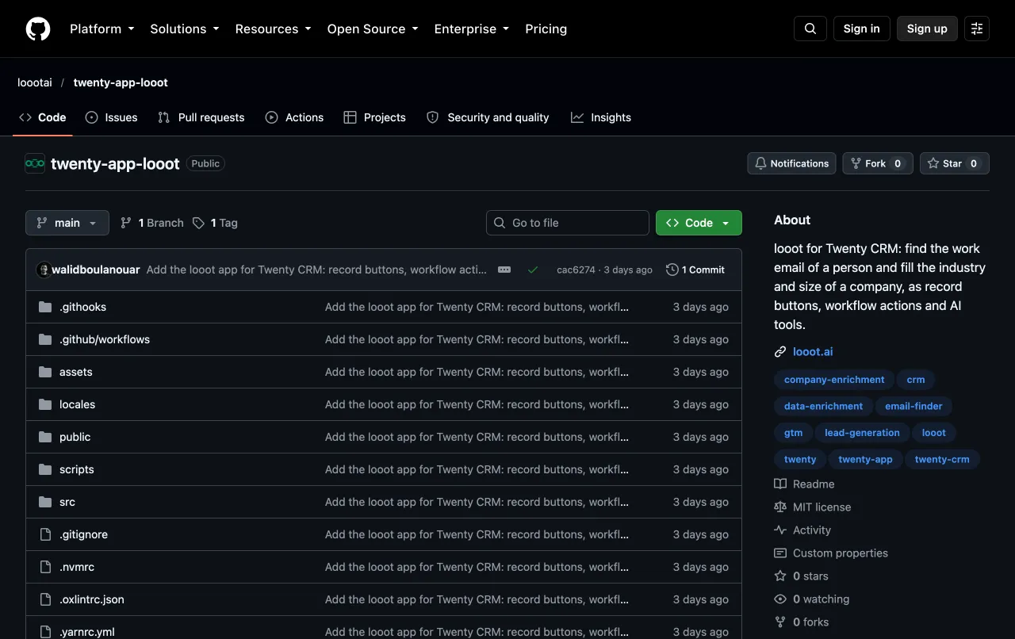Switch to the Issues tab
The width and height of the screenshot is (1015, 639).
pos(112,117)
